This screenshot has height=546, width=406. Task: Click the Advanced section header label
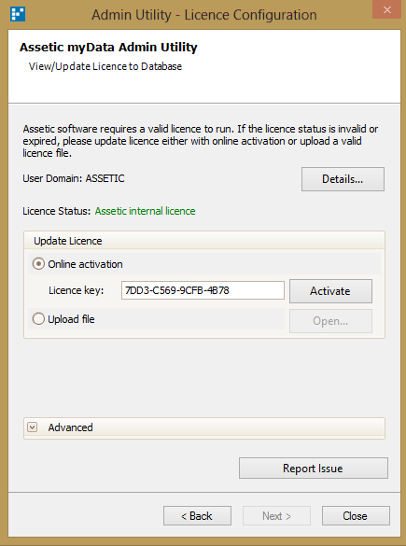[x=70, y=427]
